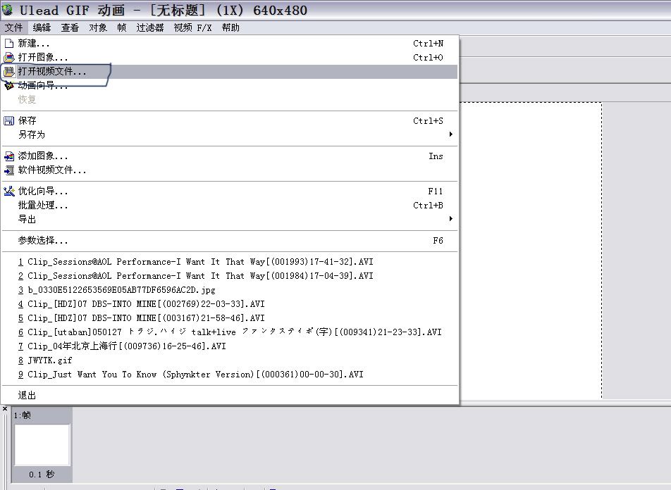Click the New document icon in File menu
The height and width of the screenshot is (490, 671).
tap(8, 44)
